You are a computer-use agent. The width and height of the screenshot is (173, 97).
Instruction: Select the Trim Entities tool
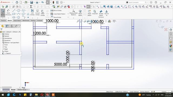coord(32,12)
